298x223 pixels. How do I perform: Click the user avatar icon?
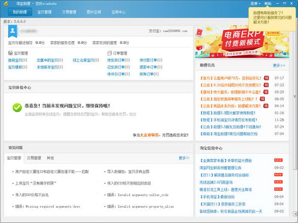(13, 31)
